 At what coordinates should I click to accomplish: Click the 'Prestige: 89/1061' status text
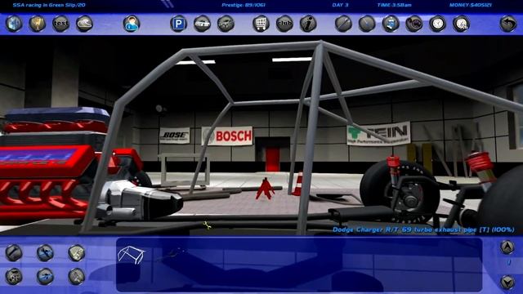pyautogui.click(x=244, y=5)
